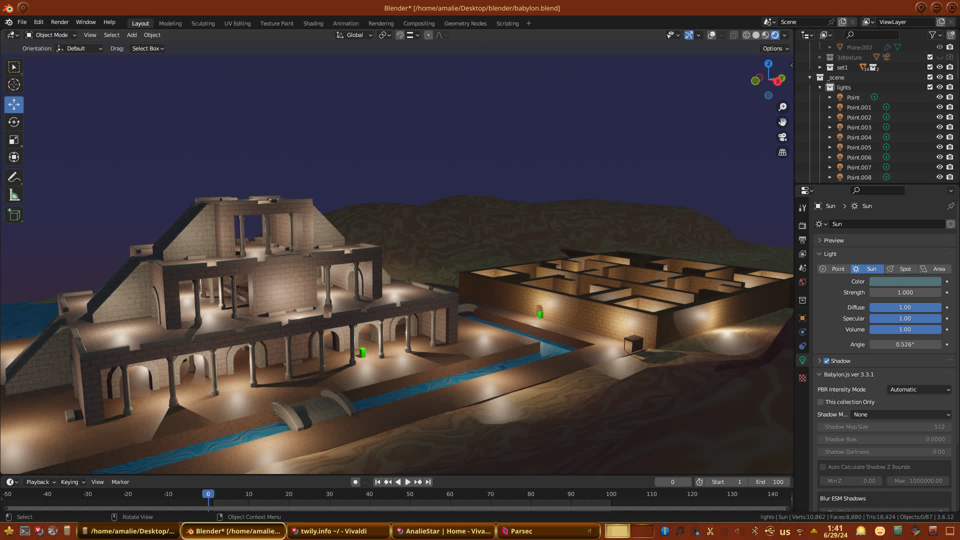The image size is (960, 540).
Task: Hide Point.003 light in viewport
Action: (x=939, y=127)
